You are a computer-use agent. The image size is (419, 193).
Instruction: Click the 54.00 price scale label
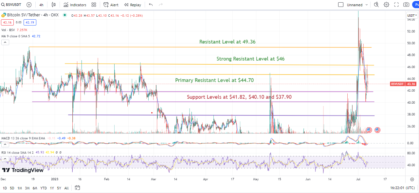tap(411, 20)
